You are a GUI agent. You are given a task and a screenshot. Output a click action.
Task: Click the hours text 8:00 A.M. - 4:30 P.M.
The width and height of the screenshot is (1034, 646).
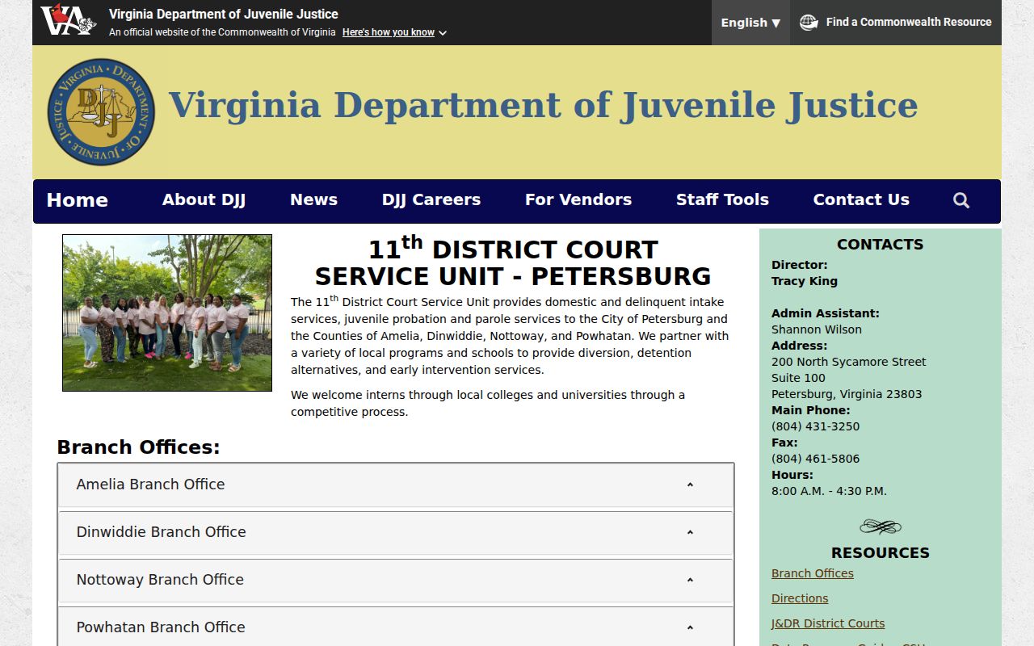[x=829, y=491]
